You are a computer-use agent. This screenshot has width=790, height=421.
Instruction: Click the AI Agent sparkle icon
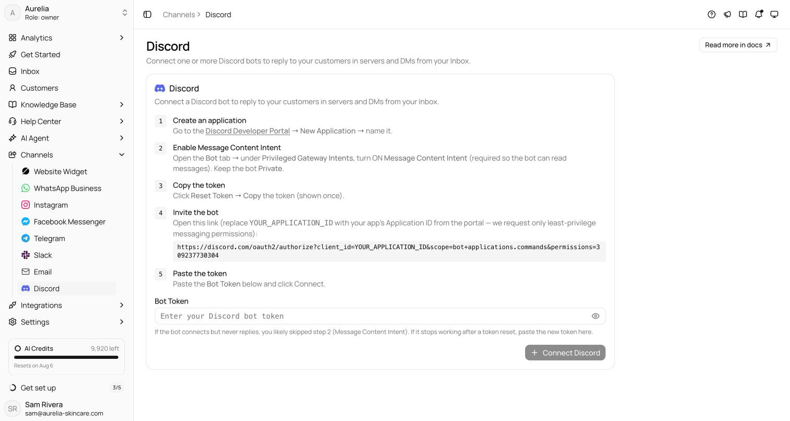pos(13,138)
